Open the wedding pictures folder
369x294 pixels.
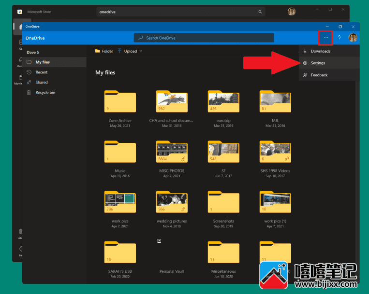point(172,202)
